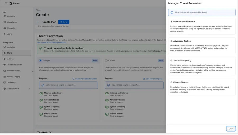Viewport: 238px width, 135px height.
Task: Save the plan with the Save button
Action: point(64,22)
